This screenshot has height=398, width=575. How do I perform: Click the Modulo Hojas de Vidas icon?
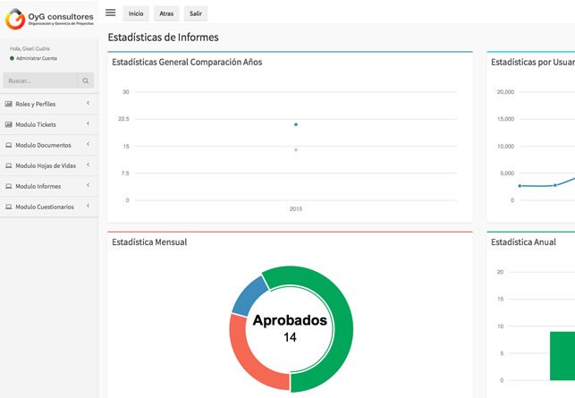(9, 165)
